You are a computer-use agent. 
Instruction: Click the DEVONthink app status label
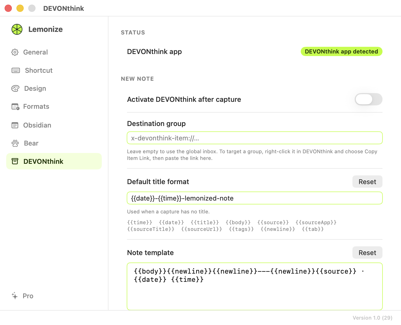pyautogui.click(x=154, y=52)
